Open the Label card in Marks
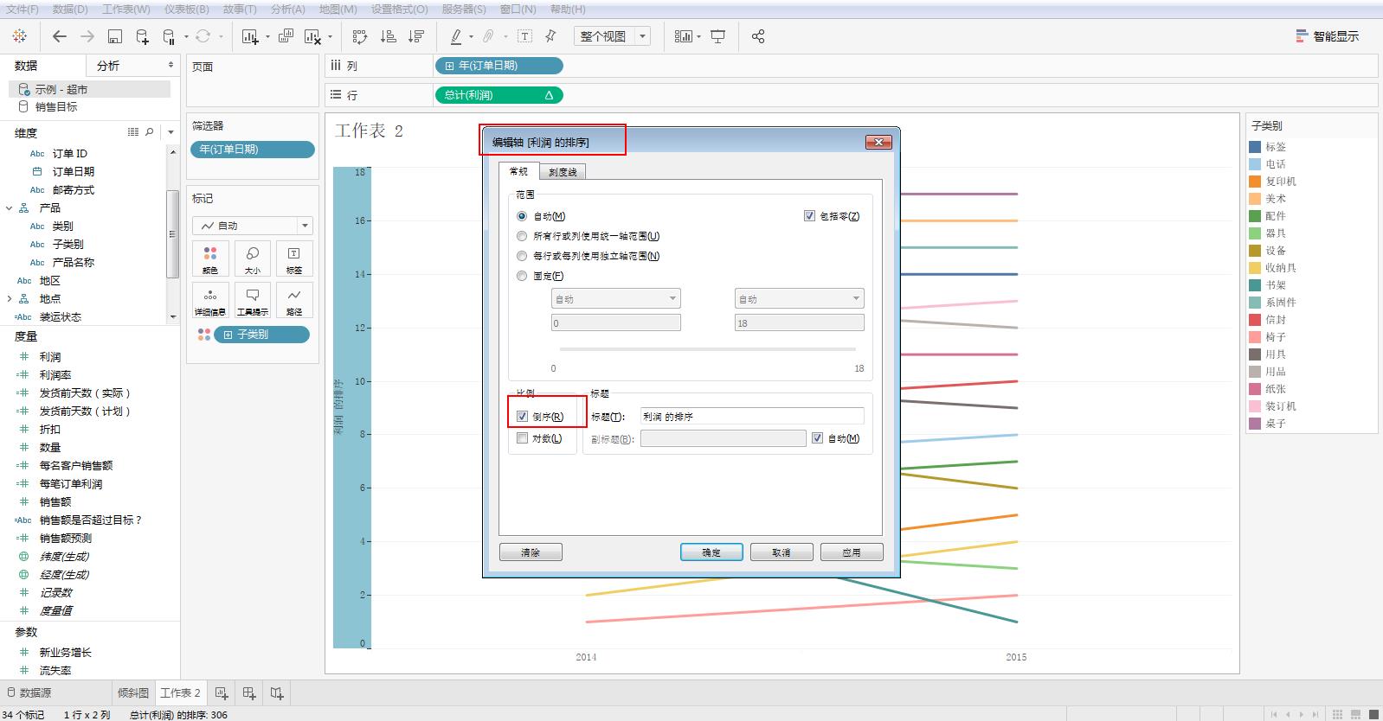 (294, 258)
